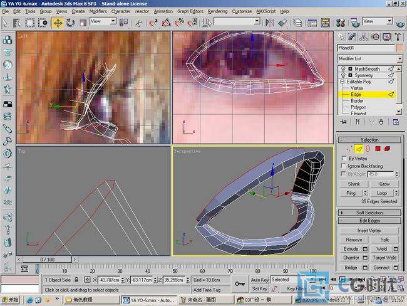Click the Target Weld button
This screenshot has height=306, width=407.
coord(384,258)
